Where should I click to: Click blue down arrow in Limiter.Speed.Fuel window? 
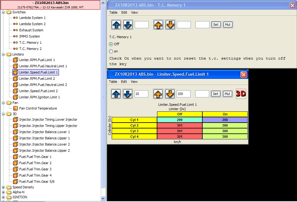coord(128,94)
